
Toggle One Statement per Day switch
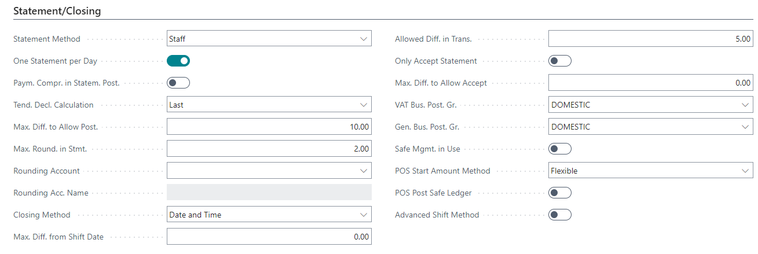tap(178, 61)
